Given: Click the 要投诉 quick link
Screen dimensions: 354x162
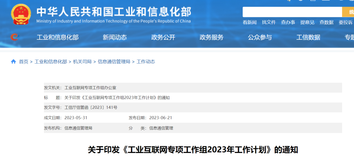Looking at the screenshot, I should [345, 22].
